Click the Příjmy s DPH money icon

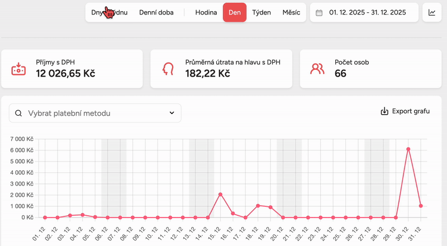click(x=19, y=69)
